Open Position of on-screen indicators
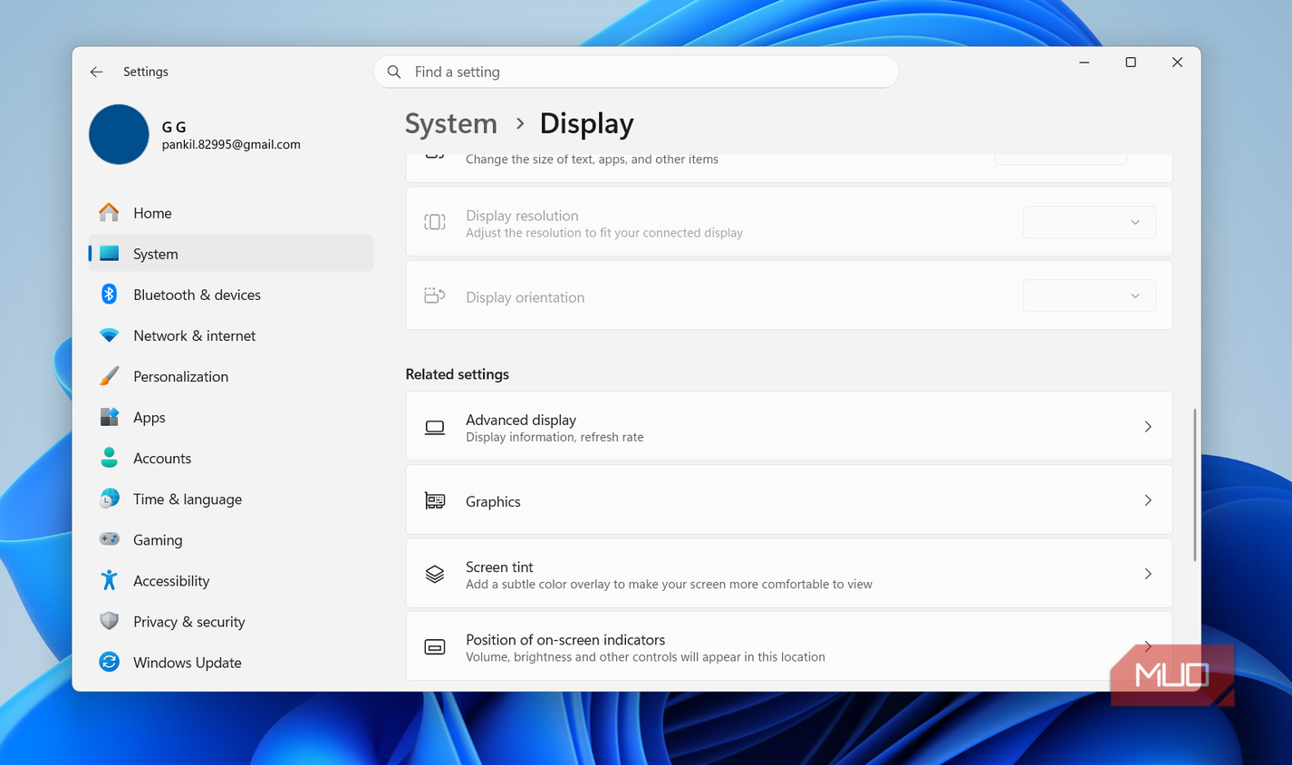This screenshot has height=765, width=1292. (789, 646)
